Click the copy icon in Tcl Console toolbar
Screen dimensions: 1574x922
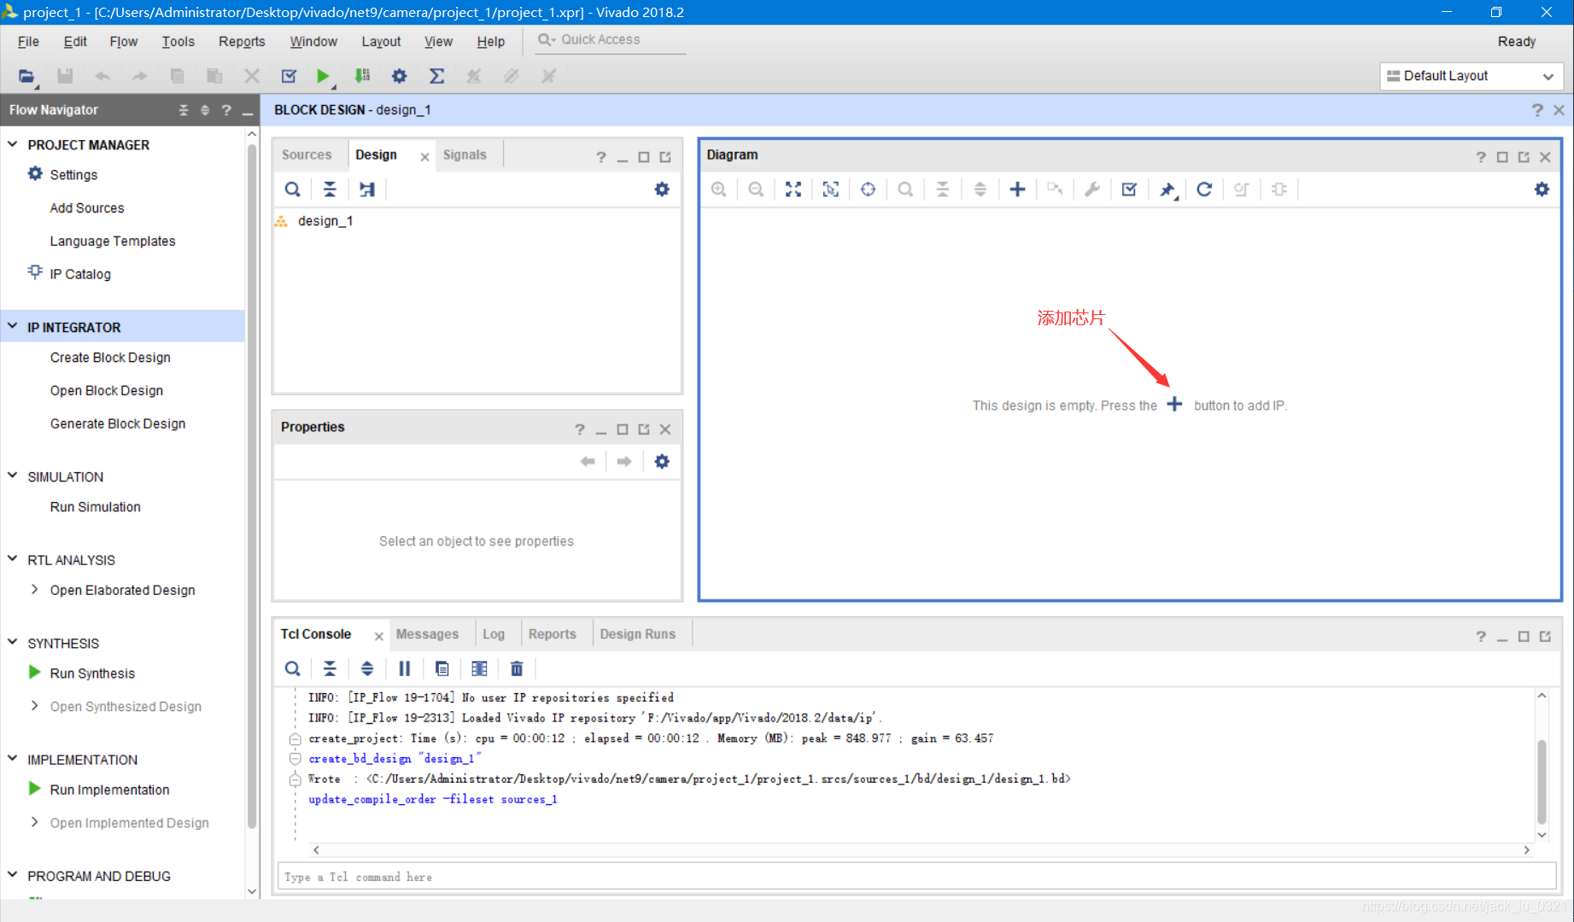(x=442, y=668)
